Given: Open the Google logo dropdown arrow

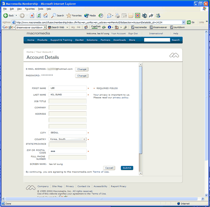Looking at the screenshot, I should [x=14, y=28].
